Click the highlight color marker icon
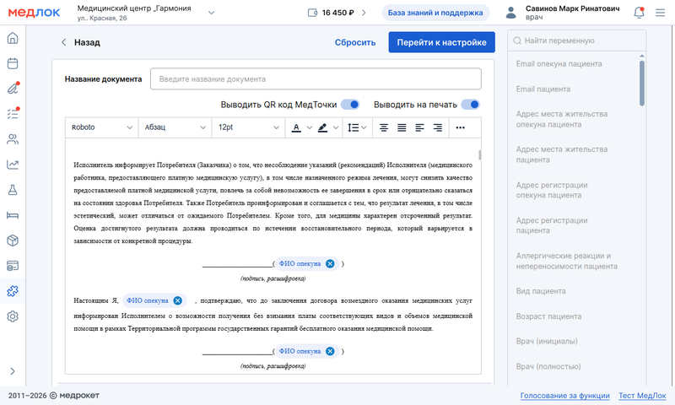675x405 pixels. click(322, 127)
